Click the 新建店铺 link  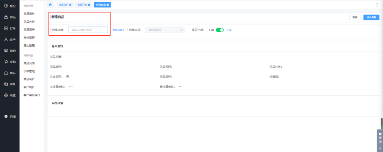click(x=117, y=30)
